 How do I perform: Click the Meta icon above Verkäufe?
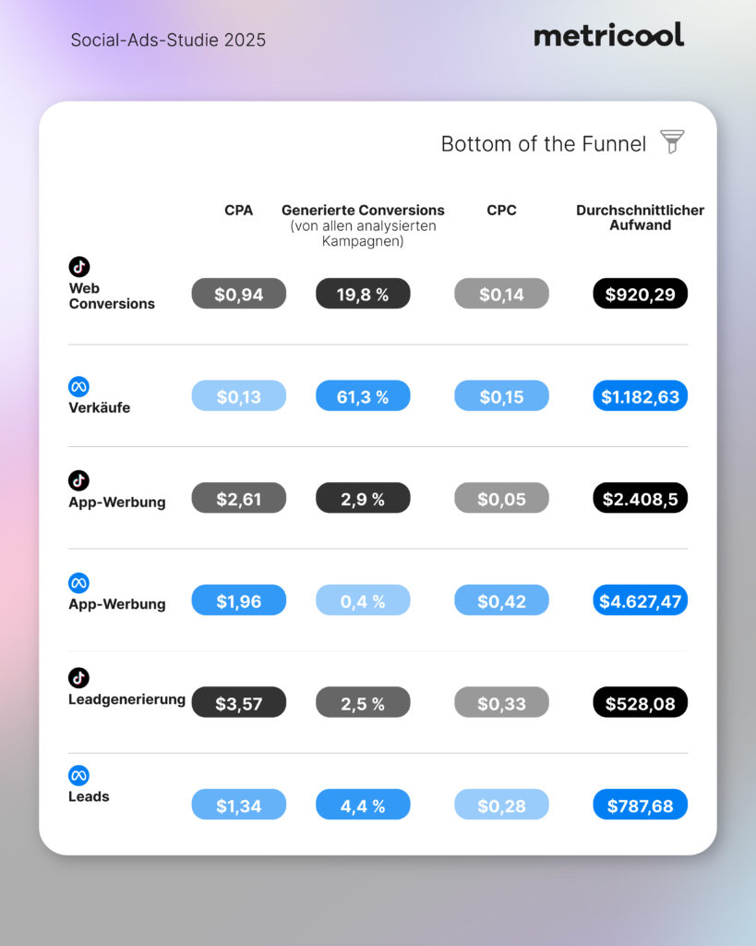(79, 386)
